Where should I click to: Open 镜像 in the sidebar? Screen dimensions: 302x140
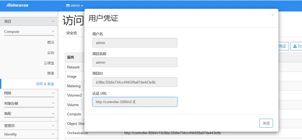point(51,73)
